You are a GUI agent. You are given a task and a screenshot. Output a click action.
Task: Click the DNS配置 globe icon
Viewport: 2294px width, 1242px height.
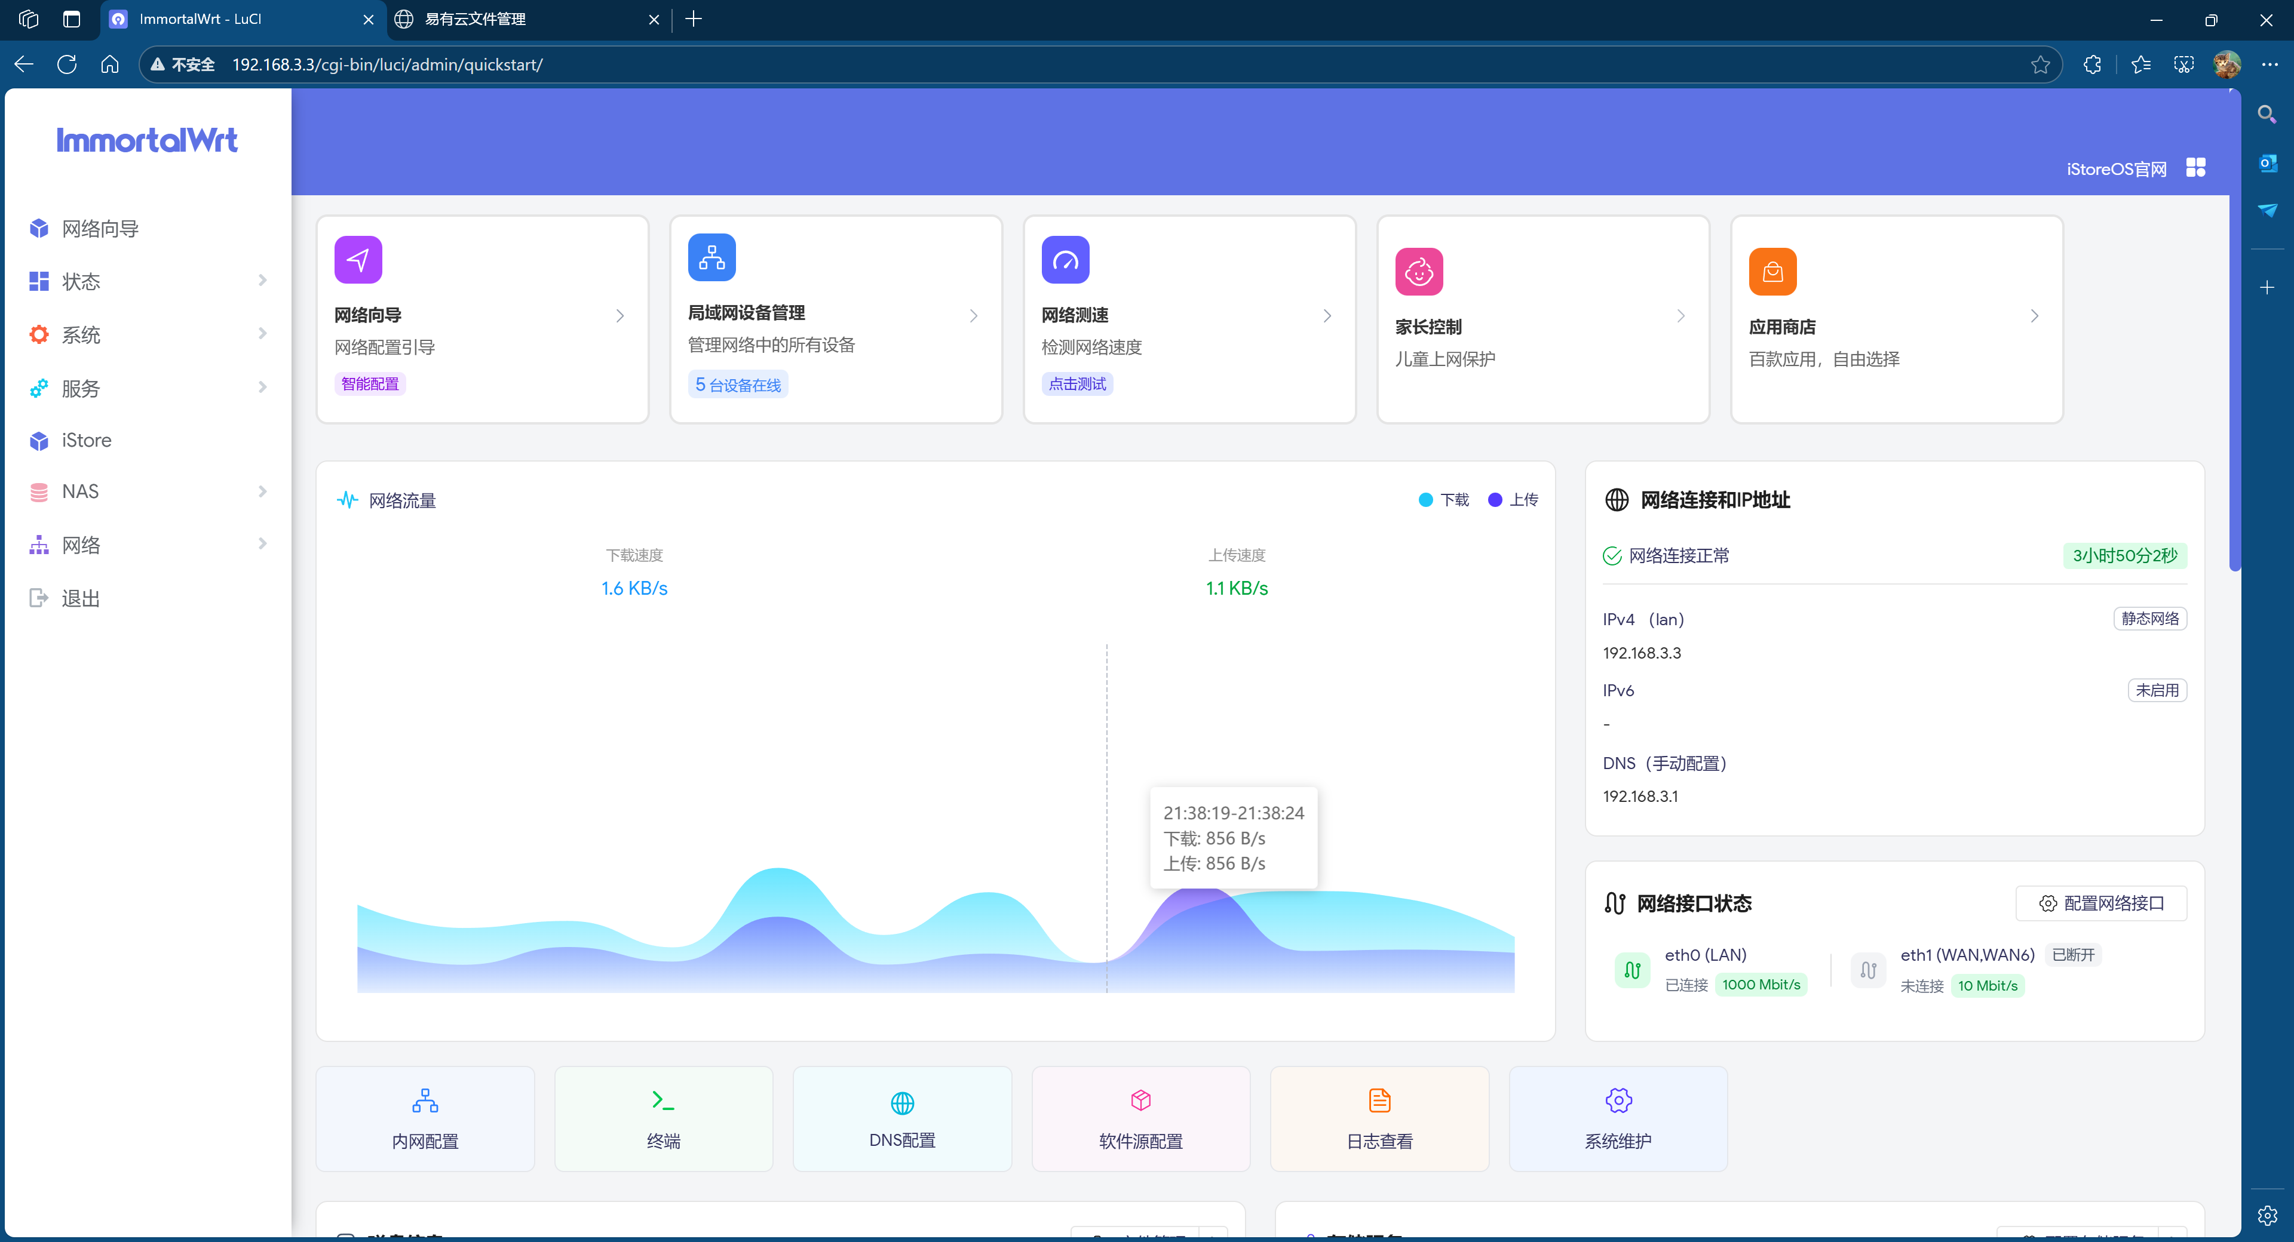click(901, 1102)
